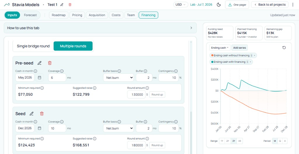Viewport: 299px width, 154px height.
Task: Open the Acquisition tab
Action: point(97,15)
